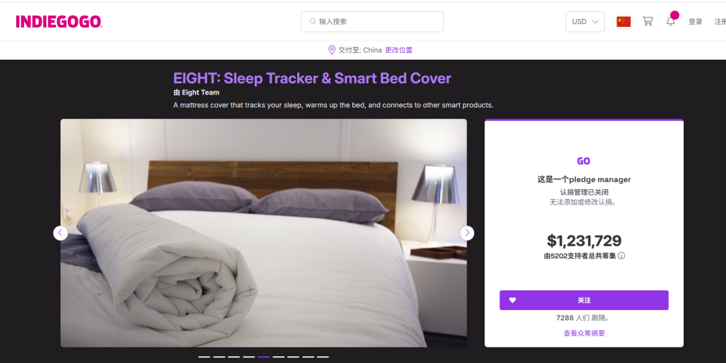The image size is (726, 363).
Task: Focus the 输入搜索 search field
Action: [x=372, y=21]
